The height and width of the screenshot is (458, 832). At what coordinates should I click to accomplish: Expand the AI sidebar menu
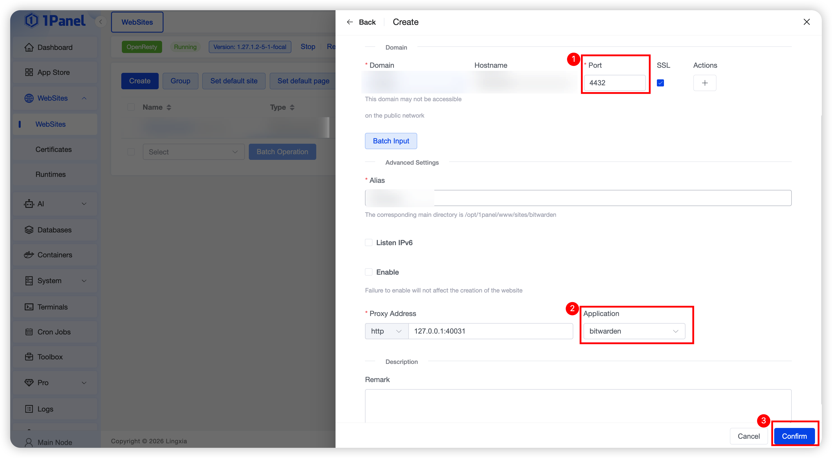pos(55,204)
